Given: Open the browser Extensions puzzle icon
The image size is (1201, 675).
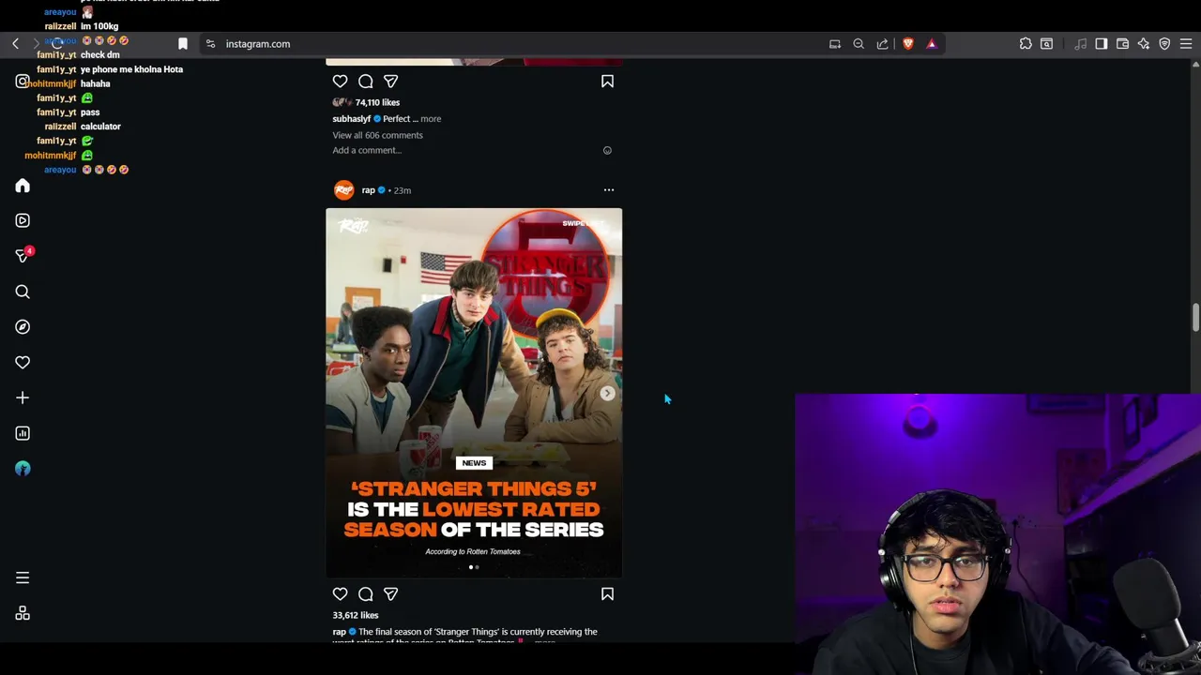Looking at the screenshot, I should coord(1026,44).
